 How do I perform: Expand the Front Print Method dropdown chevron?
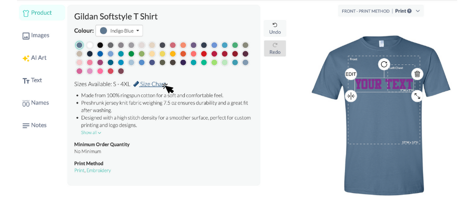(x=418, y=11)
